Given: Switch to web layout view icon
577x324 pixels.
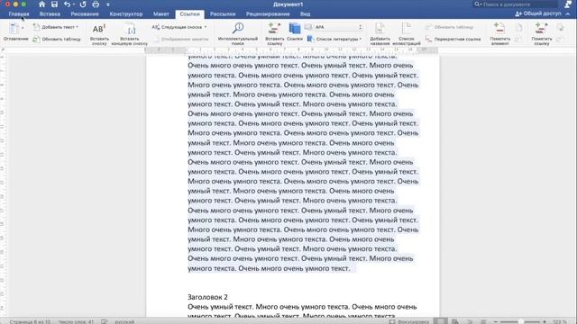Looking at the screenshot, I should coord(455,321).
